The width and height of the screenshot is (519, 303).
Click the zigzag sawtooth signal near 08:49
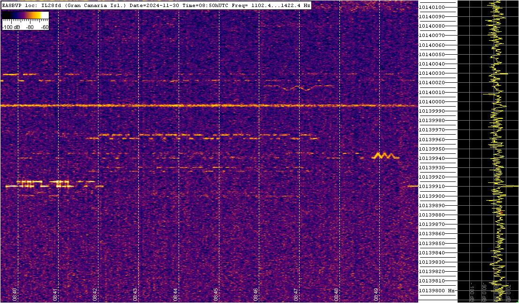coord(385,156)
